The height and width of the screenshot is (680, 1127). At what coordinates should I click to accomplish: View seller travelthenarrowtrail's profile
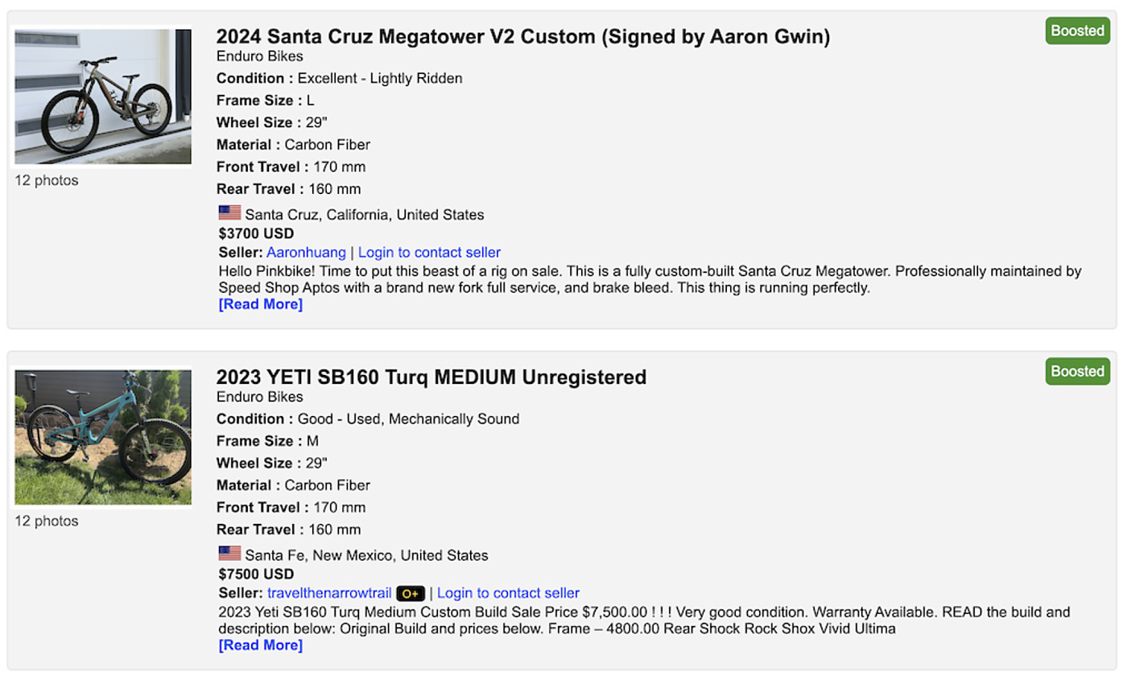pyautogui.click(x=329, y=593)
